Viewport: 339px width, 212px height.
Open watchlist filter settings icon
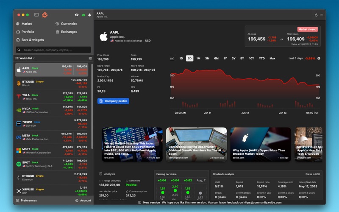pyautogui.click(x=90, y=58)
